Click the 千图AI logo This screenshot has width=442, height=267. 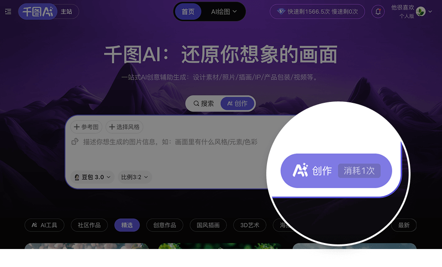pyautogui.click(x=38, y=12)
